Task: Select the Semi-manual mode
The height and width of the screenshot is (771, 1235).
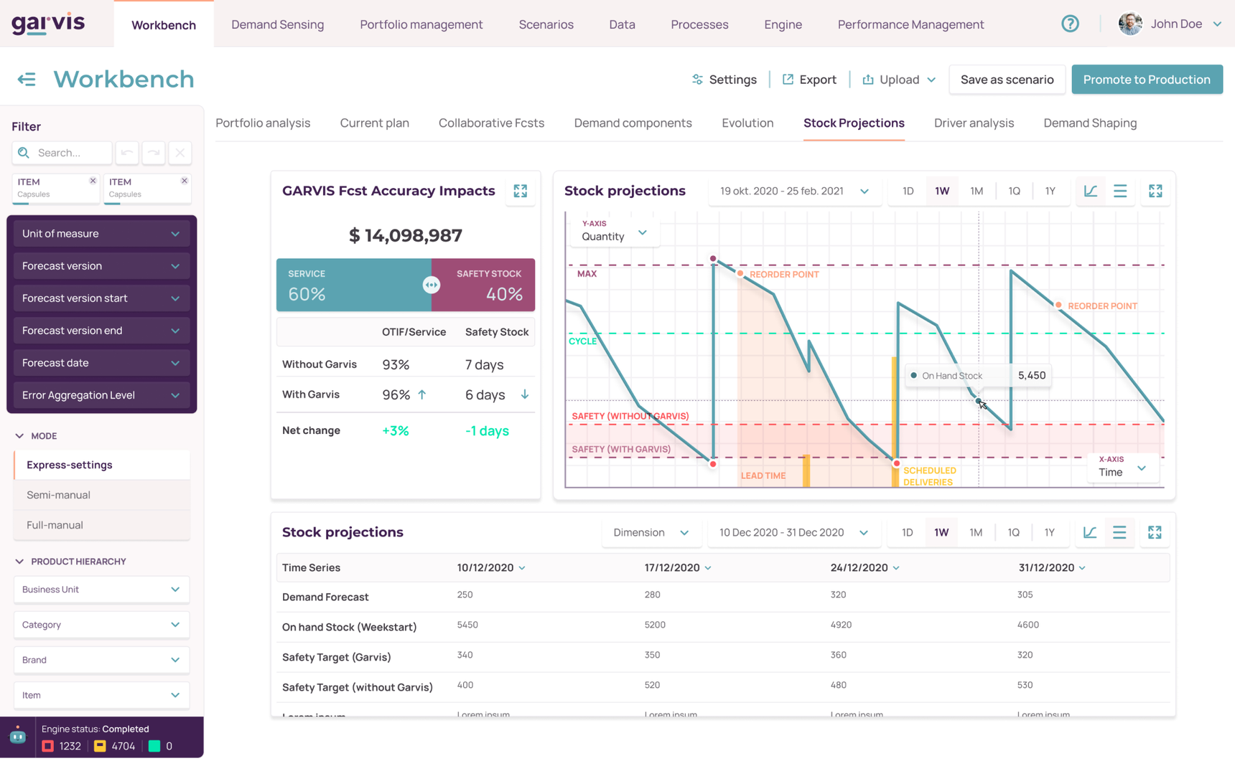Action: click(58, 495)
